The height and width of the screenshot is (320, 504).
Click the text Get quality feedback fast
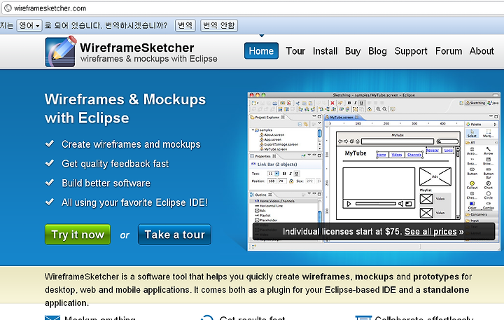point(115,164)
